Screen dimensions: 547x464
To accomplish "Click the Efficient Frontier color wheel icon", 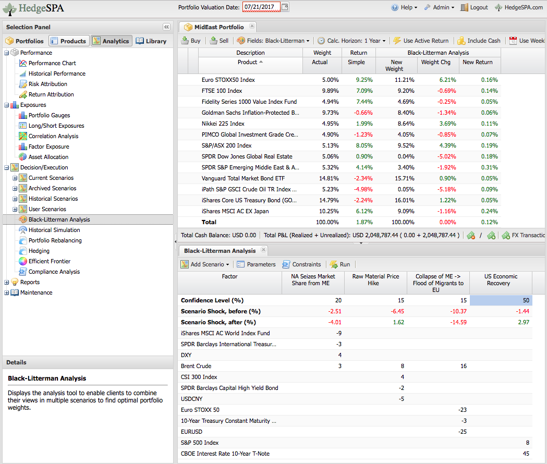I will click(x=23, y=261).
